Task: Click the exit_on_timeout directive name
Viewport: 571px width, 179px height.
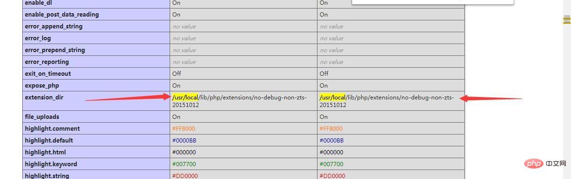Action: point(48,74)
